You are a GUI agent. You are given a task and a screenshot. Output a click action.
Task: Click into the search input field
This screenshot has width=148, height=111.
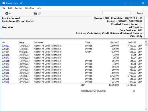[x=116, y=13]
